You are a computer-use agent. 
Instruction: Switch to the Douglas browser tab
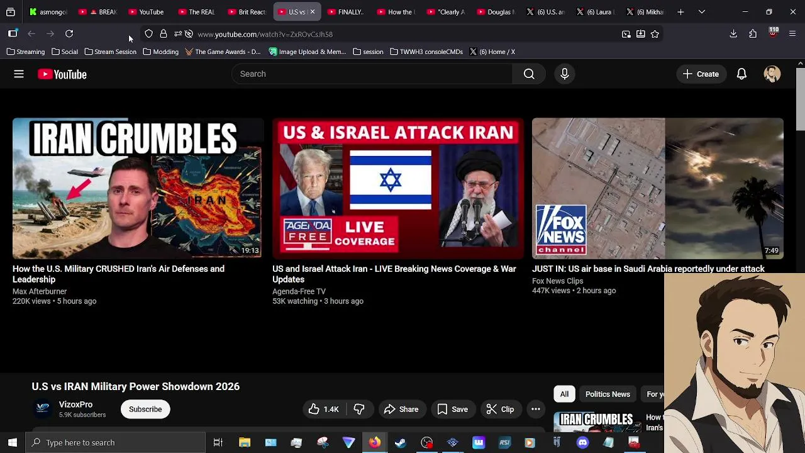[496, 12]
